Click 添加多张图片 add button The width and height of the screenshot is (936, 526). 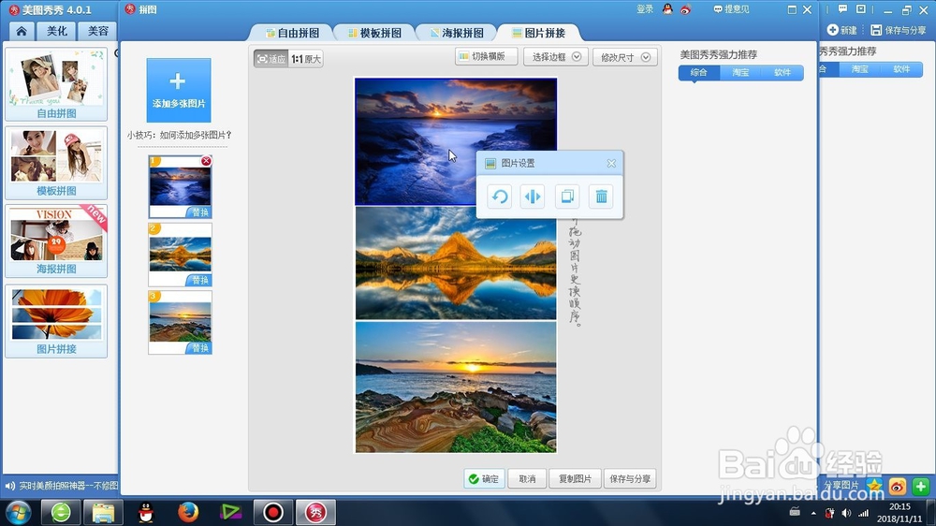coord(179,90)
